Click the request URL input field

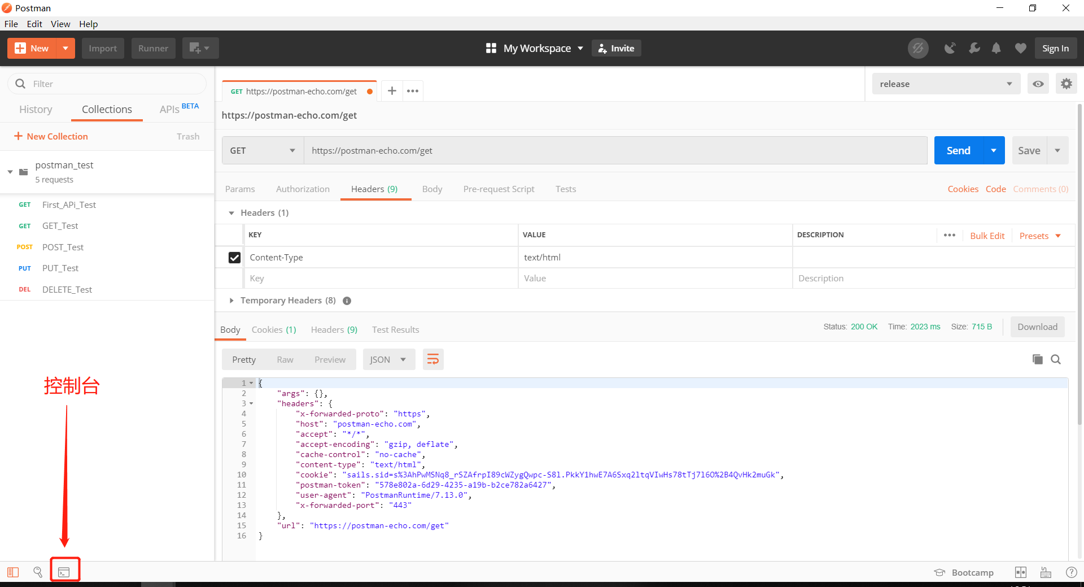615,150
